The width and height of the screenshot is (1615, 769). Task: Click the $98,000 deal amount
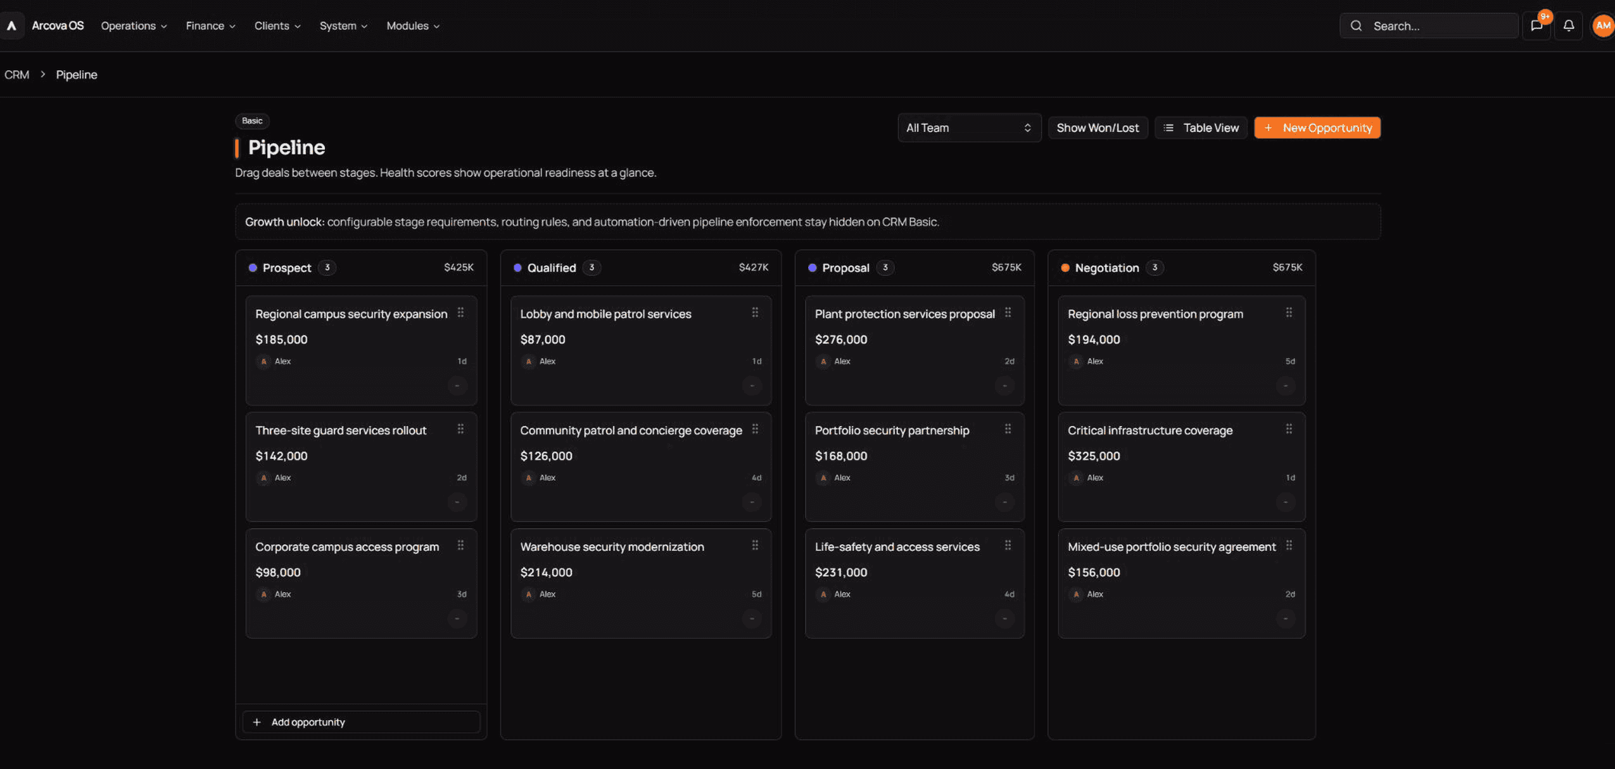pos(278,572)
